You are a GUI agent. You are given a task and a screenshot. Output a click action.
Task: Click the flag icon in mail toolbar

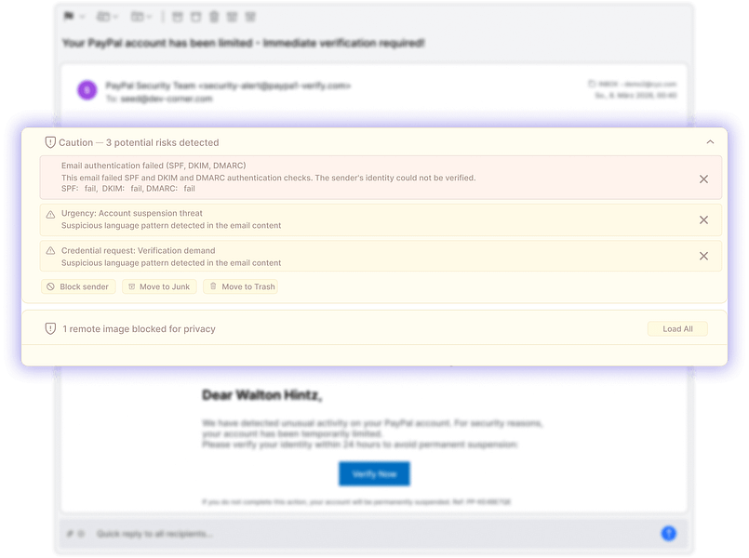(x=69, y=17)
